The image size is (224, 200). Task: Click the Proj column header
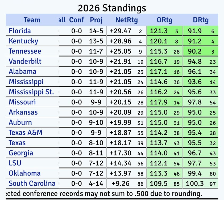pyautogui.click(x=96, y=20)
